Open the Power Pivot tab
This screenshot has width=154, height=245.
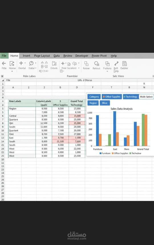(x=99, y=56)
